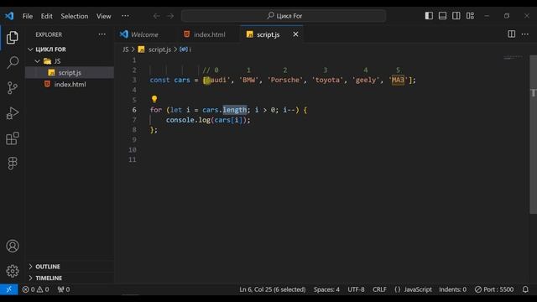The height and width of the screenshot is (302, 537).
Task: Go forward with the right arrow
Action: coord(170,16)
